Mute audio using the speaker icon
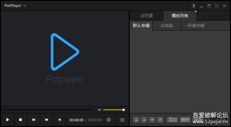 100,110
